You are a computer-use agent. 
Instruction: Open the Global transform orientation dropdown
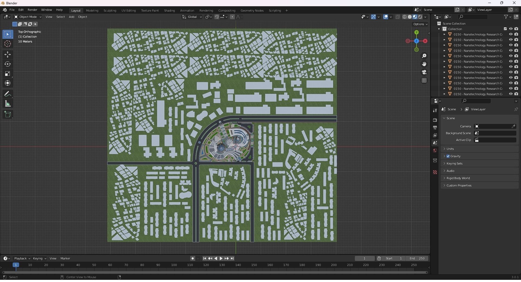click(x=192, y=17)
